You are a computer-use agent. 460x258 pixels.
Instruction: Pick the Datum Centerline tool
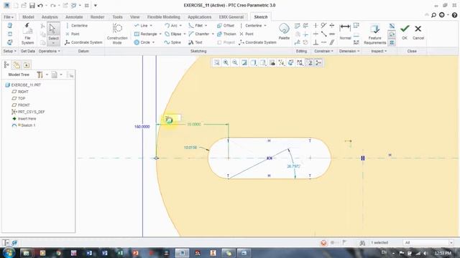point(77,26)
